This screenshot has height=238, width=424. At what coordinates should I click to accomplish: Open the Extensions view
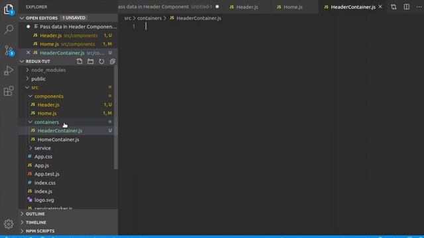tap(9, 91)
